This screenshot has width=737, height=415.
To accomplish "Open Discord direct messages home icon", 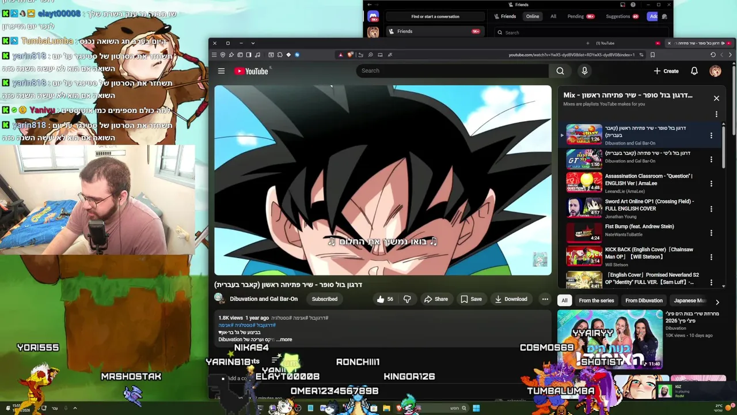I will coord(373,17).
